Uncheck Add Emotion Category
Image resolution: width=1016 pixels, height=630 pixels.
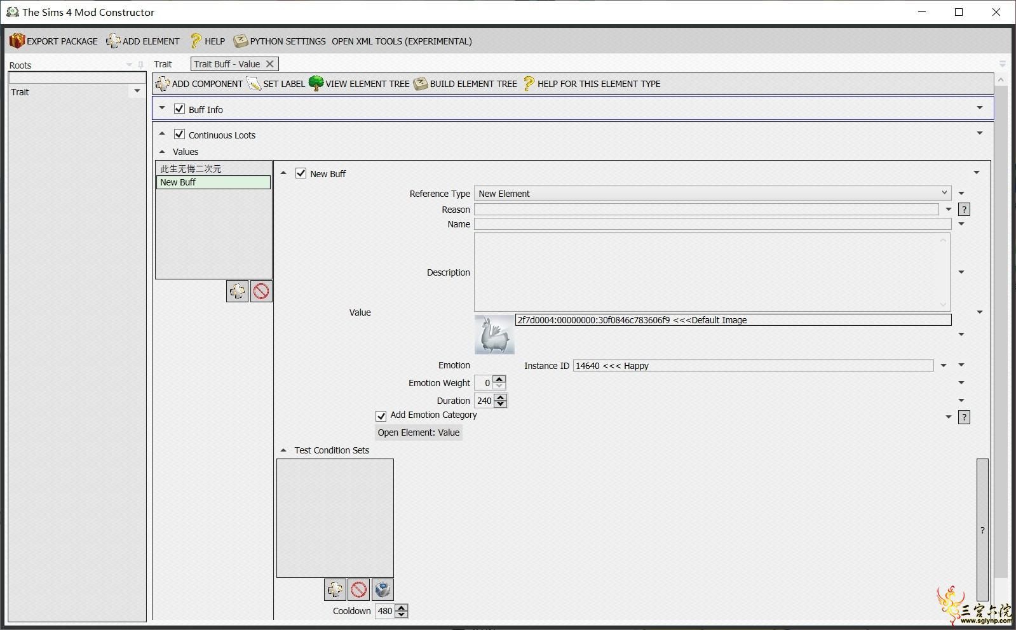(x=381, y=416)
